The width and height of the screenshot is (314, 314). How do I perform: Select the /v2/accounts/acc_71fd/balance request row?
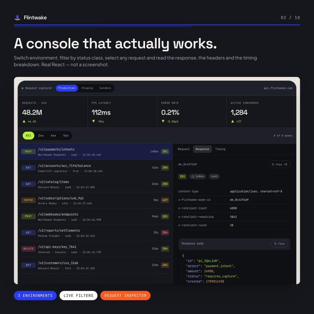[95, 168]
